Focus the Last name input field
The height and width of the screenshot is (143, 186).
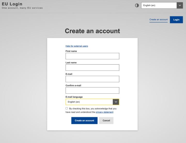[x=92, y=67]
